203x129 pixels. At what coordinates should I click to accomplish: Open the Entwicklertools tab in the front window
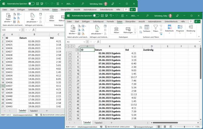click(171, 21)
